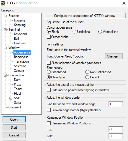The height and width of the screenshot is (141, 128).
Task: Collapse the Terminal tree node
Action: (x=5, y=29)
